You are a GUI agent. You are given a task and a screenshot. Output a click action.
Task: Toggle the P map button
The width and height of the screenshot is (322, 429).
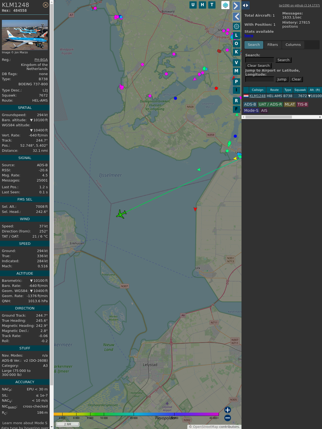(236, 82)
